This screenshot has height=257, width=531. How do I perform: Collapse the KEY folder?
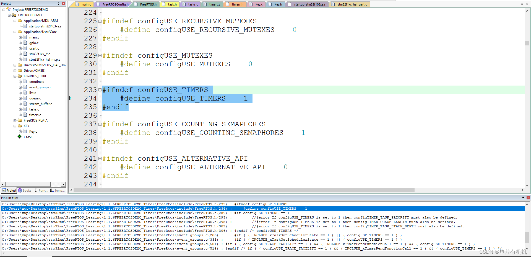coord(15,126)
